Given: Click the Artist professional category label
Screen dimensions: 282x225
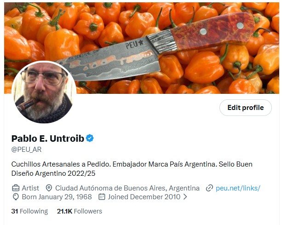Looking at the screenshot, I should point(30,188).
